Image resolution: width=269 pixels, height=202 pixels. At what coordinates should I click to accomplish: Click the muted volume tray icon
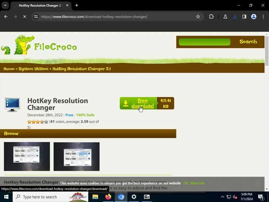[235, 197]
